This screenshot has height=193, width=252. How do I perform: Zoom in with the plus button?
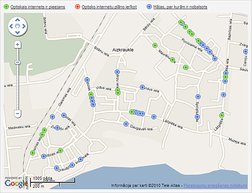click(x=18, y=44)
